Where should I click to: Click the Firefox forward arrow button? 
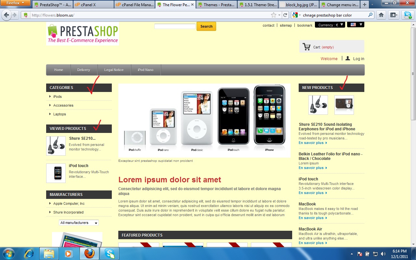click(x=15, y=15)
